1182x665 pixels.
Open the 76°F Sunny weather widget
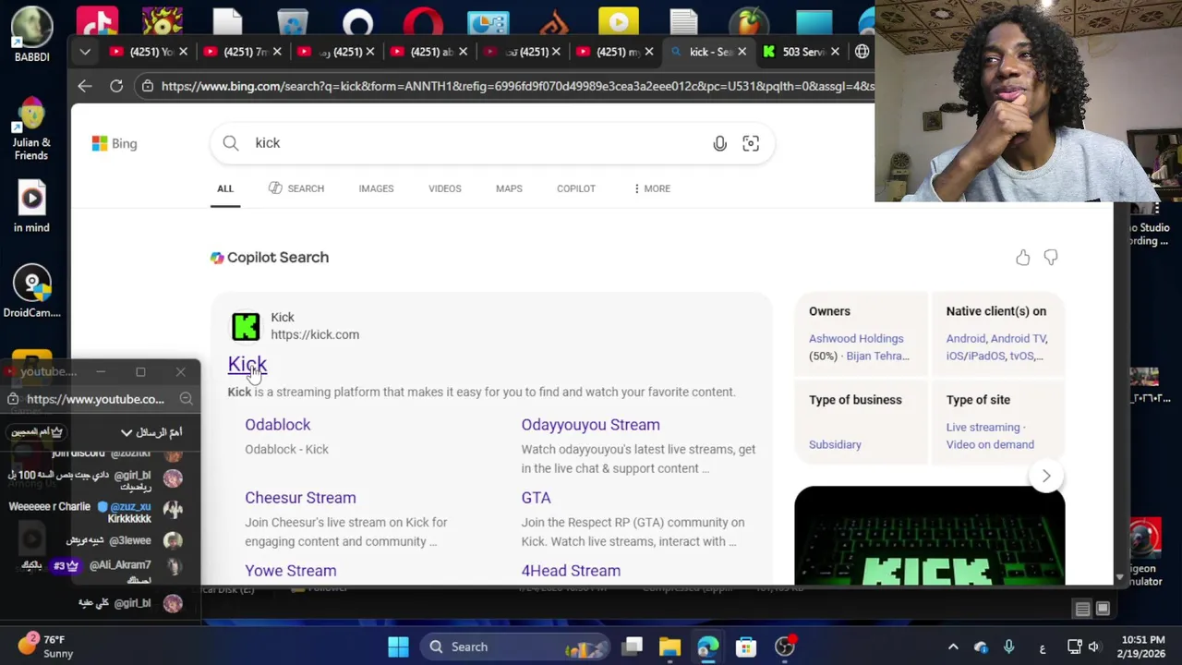46,647
